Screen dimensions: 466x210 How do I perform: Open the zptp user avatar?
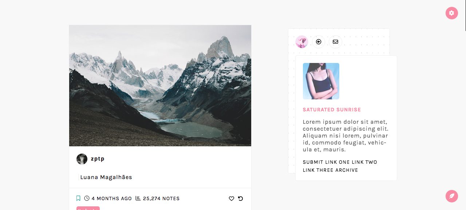click(x=82, y=159)
